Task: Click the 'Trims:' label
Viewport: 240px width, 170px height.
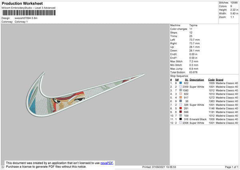Action: (x=174, y=36)
